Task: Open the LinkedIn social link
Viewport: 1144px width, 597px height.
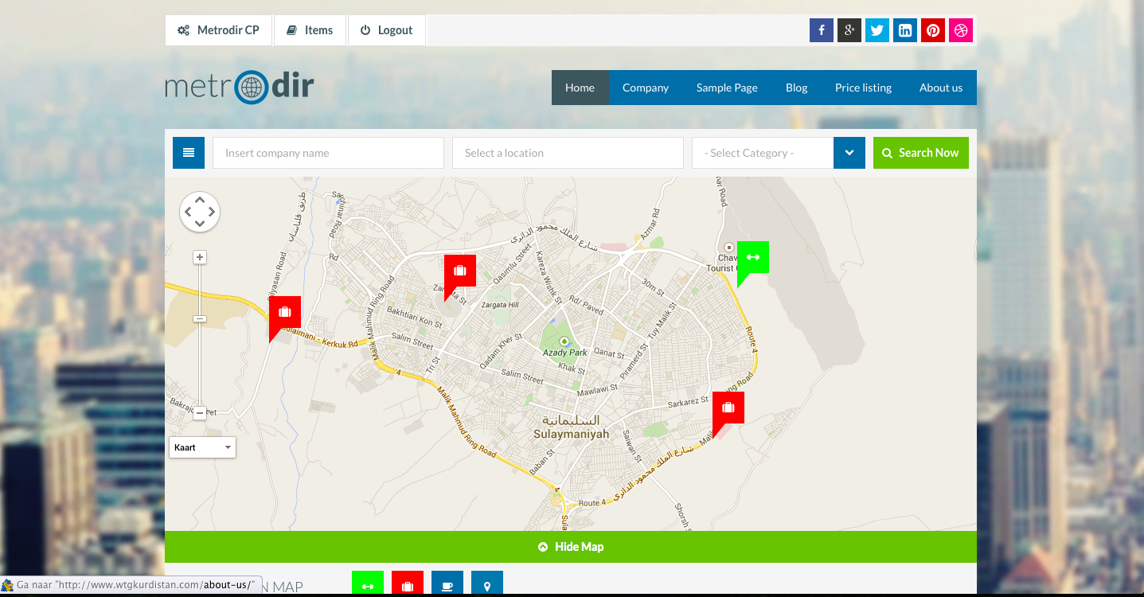Action: tap(905, 30)
